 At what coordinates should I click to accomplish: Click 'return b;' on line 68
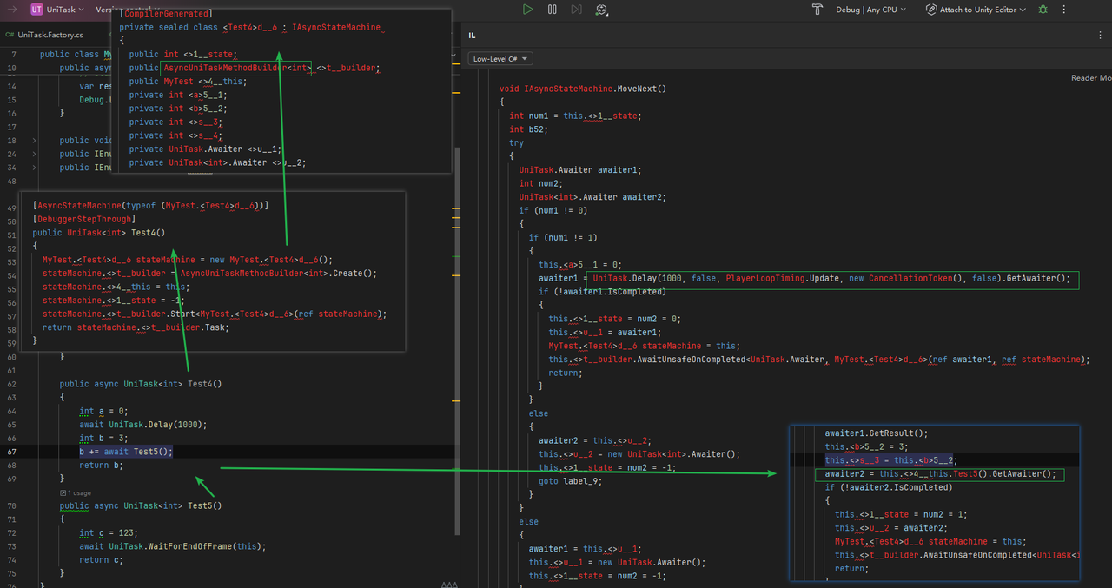click(101, 466)
